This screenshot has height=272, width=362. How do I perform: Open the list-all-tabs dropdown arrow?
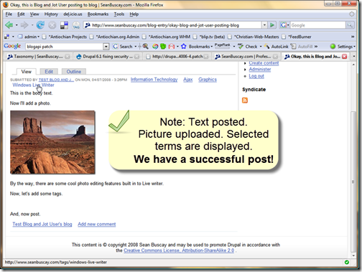click(x=354, y=57)
